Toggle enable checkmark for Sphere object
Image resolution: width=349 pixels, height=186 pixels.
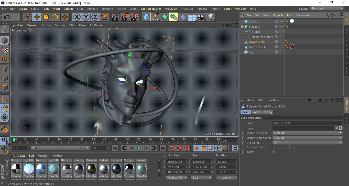(x=282, y=21)
